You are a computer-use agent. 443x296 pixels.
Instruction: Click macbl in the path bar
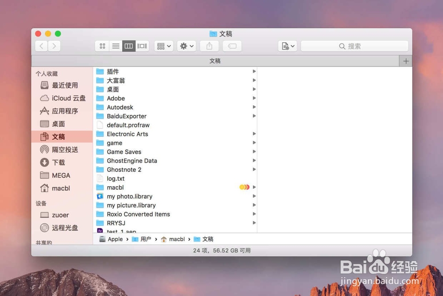coord(173,239)
